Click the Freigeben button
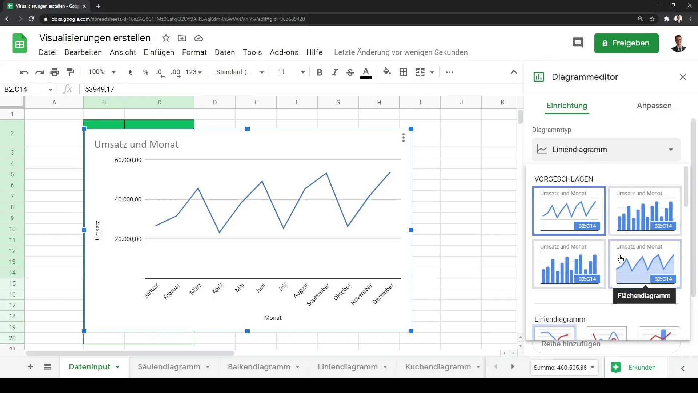Screen dimensions: 698x393 [x=626, y=43]
